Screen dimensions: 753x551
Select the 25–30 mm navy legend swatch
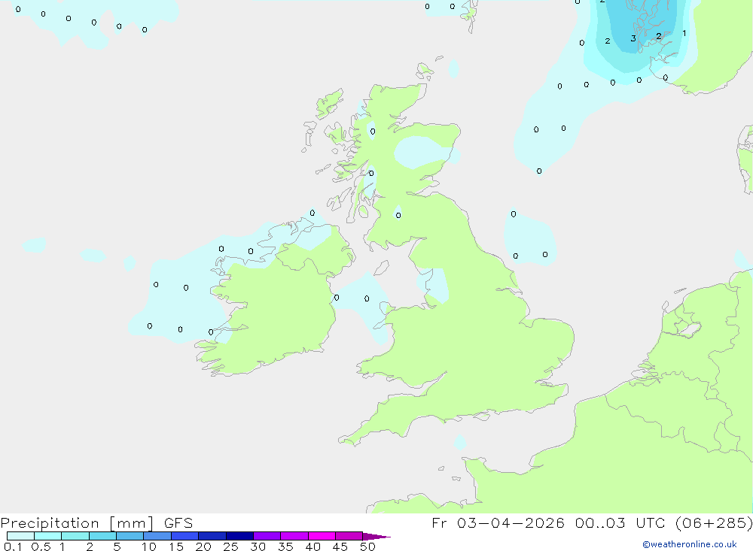click(x=239, y=536)
